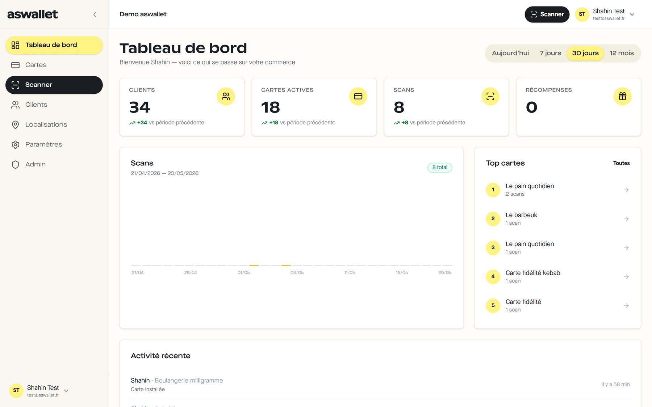Click the +18 vs période précédente trend
The width and height of the screenshot is (652, 407).
pos(298,123)
